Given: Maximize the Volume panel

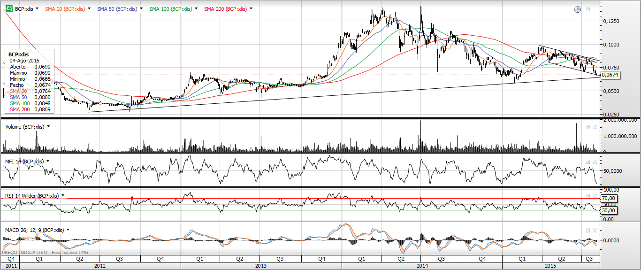Looking at the screenshot, I should coord(587,127).
